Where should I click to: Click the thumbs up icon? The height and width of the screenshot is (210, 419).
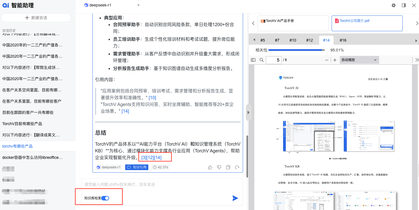tap(210, 167)
